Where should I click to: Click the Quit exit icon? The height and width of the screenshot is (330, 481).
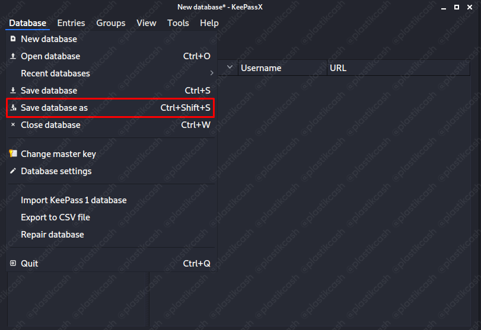13,264
